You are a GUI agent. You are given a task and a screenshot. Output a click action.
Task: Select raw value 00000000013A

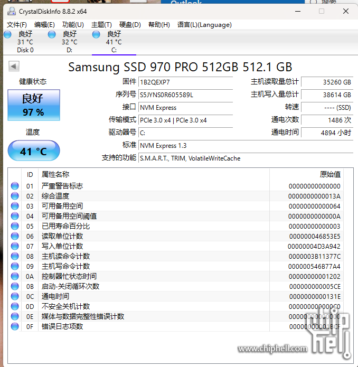click(x=314, y=196)
